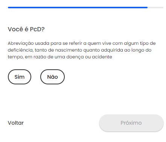Click the Você é PcD? heading
Screen dimensions: 166x142
pyautogui.click(x=26, y=29)
